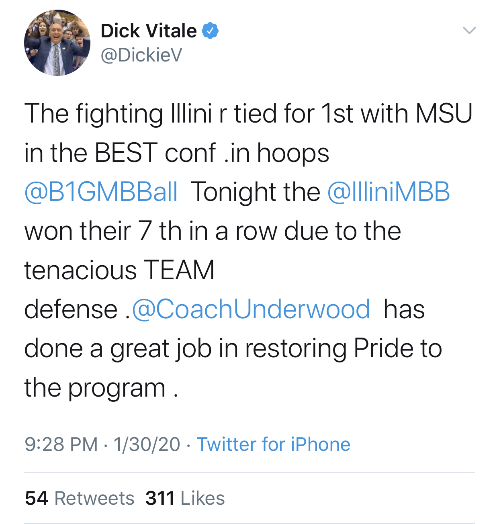Click the 1/30/20 tweet date

[x=147, y=444]
